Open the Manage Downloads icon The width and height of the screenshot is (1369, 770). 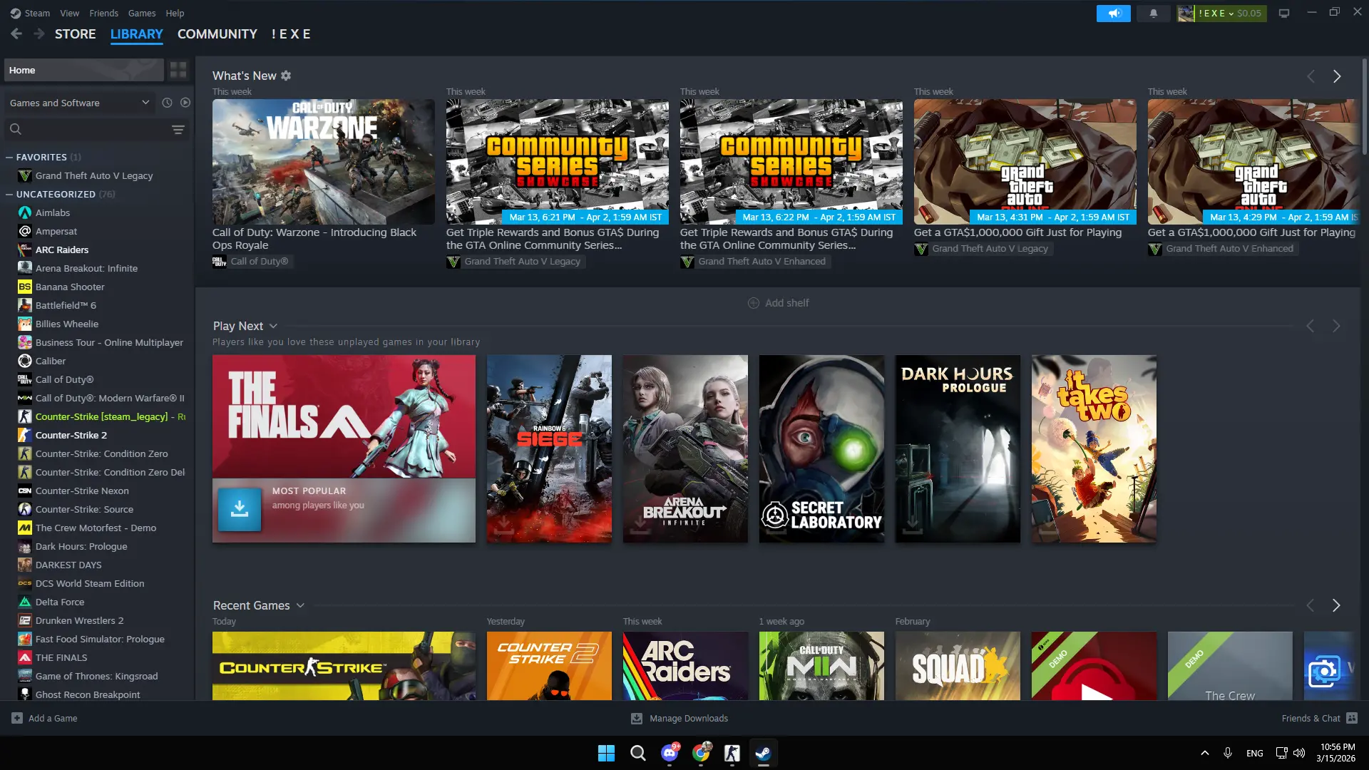[637, 718]
